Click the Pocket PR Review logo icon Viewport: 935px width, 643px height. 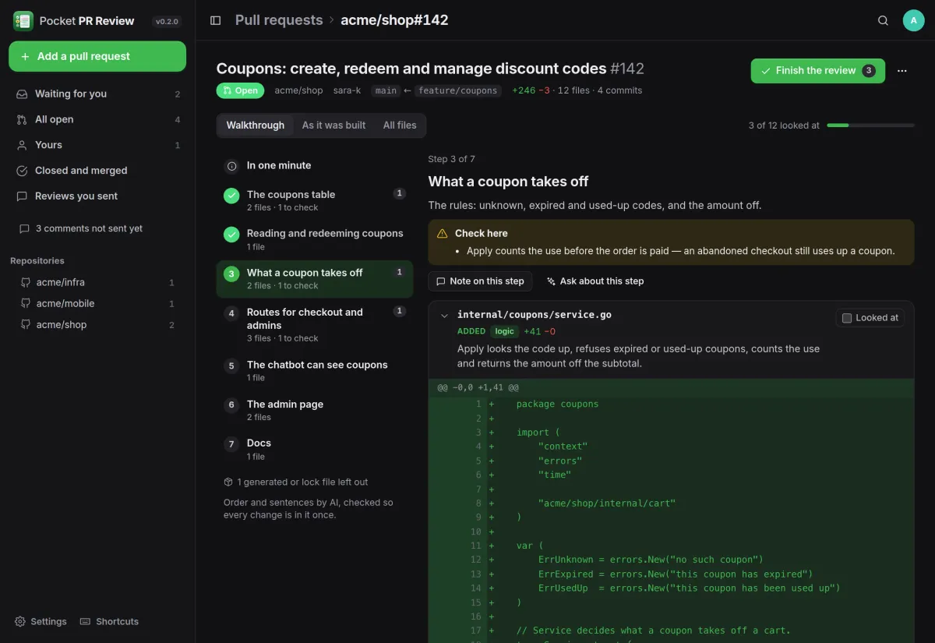click(23, 21)
